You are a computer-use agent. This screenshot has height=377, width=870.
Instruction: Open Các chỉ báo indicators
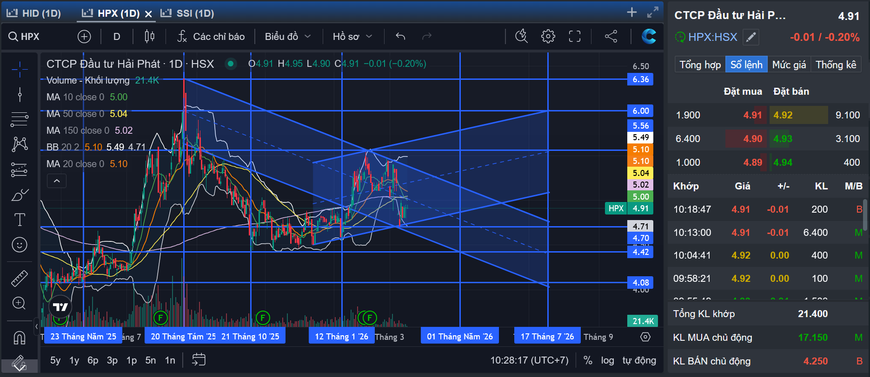[211, 37]
